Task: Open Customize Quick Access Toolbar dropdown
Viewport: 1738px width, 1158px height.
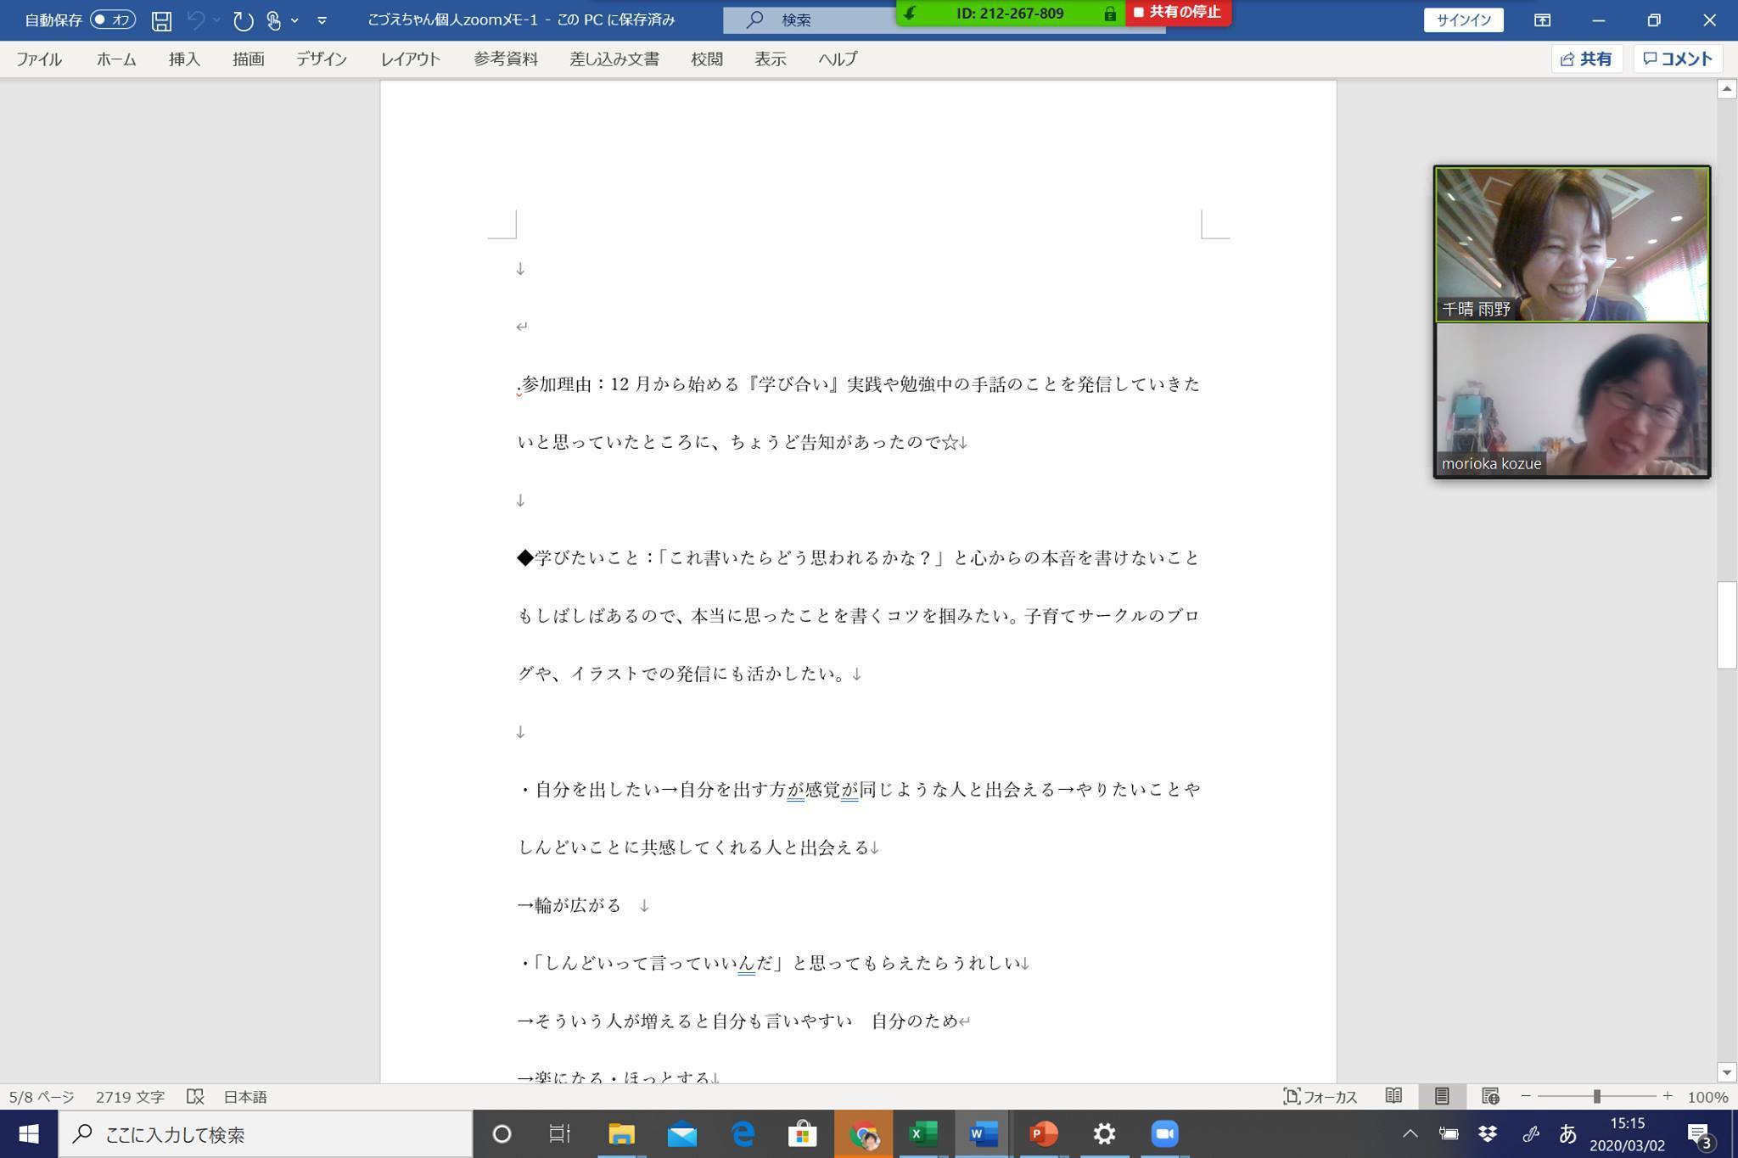Action: [322, 20]
